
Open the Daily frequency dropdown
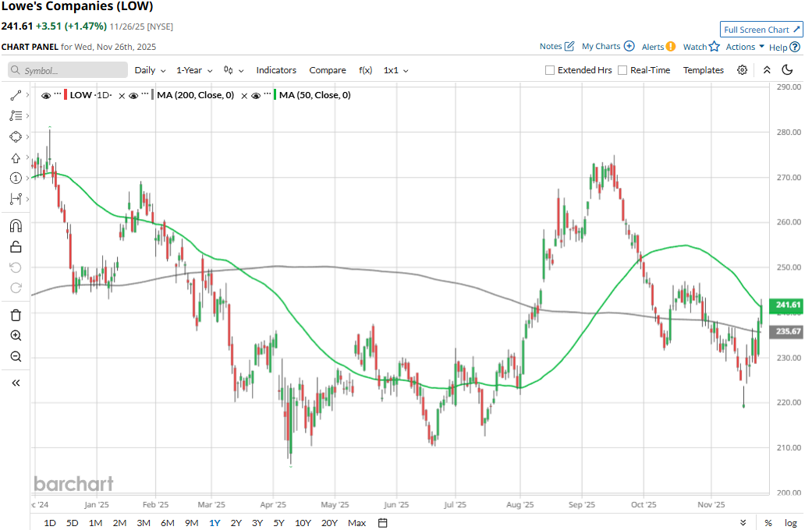point(150,70)
